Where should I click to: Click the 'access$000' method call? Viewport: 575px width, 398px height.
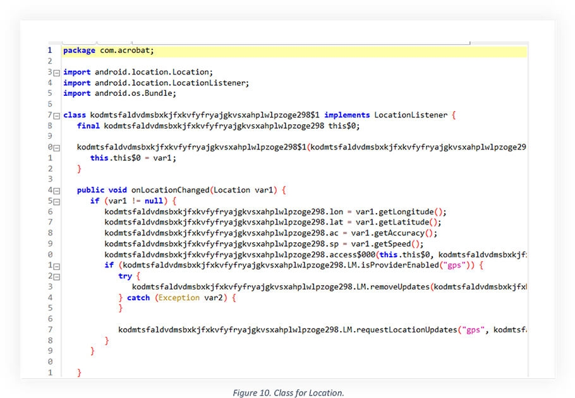353,254
